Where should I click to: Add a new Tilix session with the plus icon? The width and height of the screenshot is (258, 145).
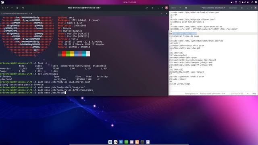(x=12, y=8)
